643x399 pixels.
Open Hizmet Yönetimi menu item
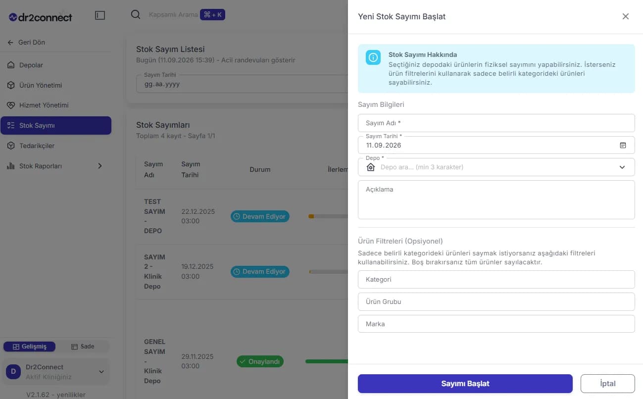[56, 105]
